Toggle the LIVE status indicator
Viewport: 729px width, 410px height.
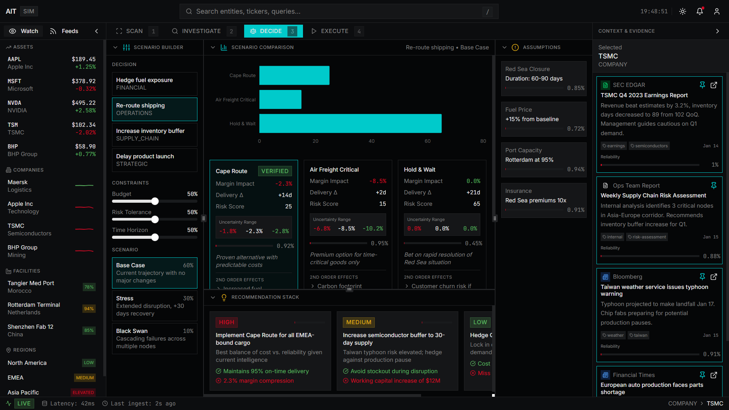pyautogui.click(x=24, y=404)
